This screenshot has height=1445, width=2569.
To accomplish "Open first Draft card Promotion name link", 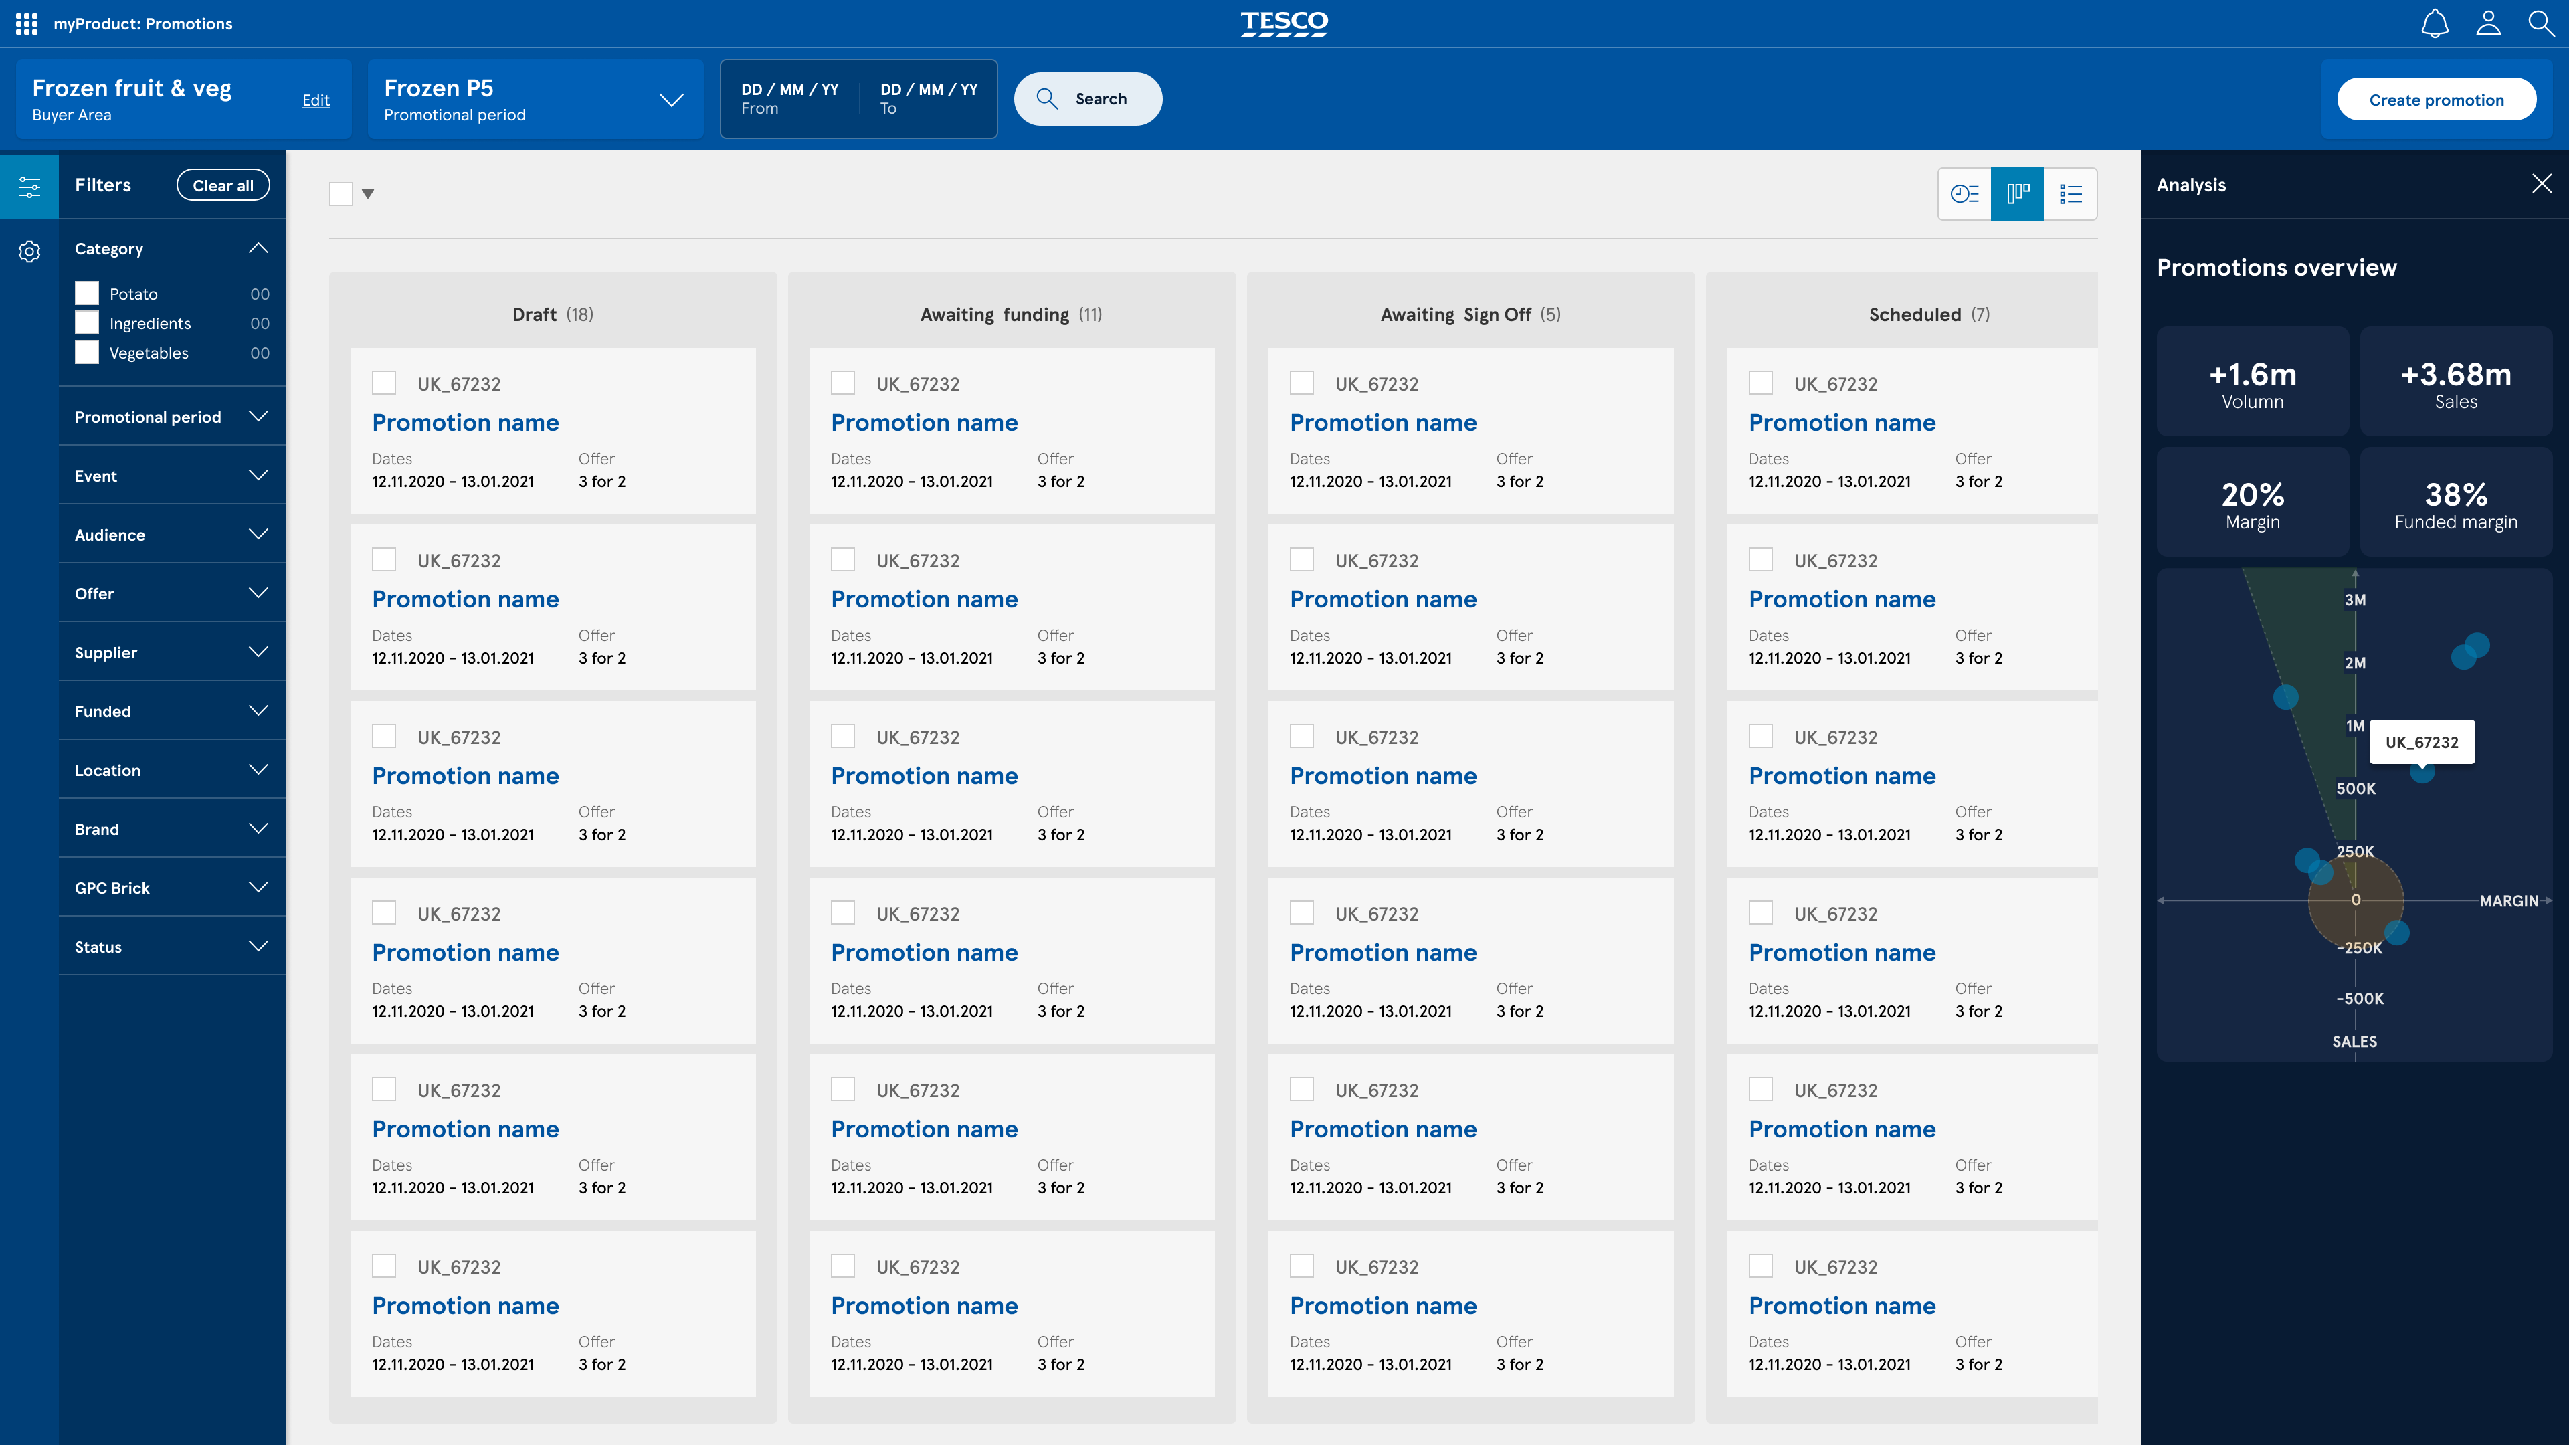I will pos(465,423).
